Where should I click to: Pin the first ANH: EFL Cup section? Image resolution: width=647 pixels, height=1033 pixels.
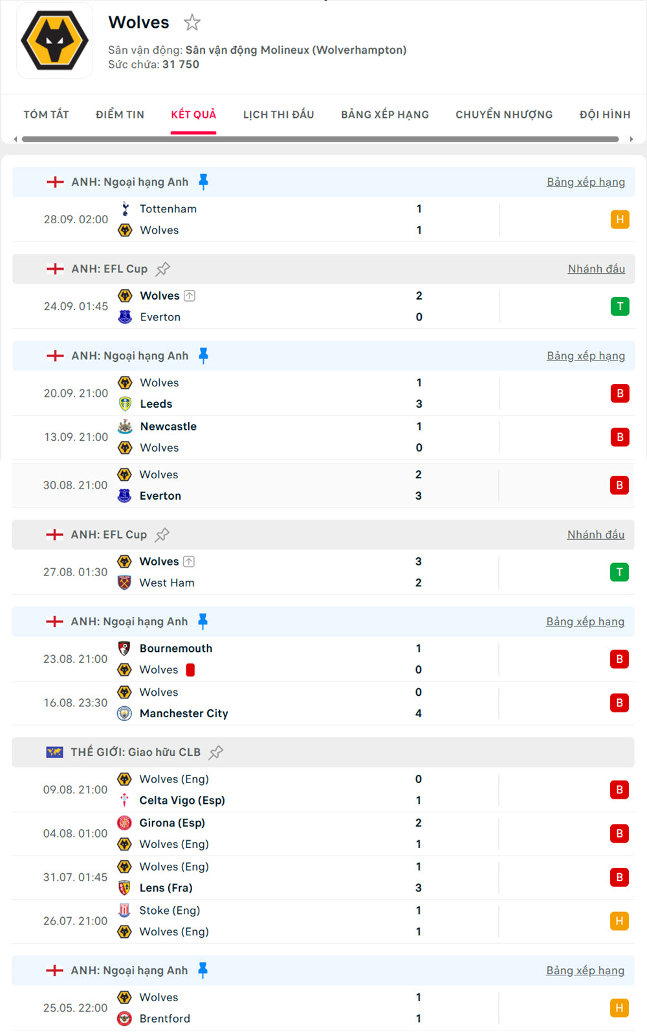(163, 269)
